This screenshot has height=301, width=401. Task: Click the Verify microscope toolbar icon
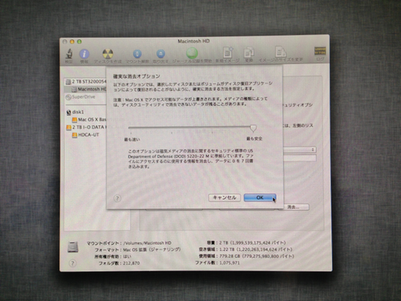point(69,54)
